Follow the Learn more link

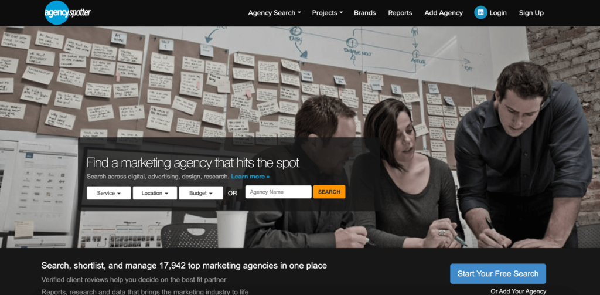pyautogui.click(x=250, y=177)
